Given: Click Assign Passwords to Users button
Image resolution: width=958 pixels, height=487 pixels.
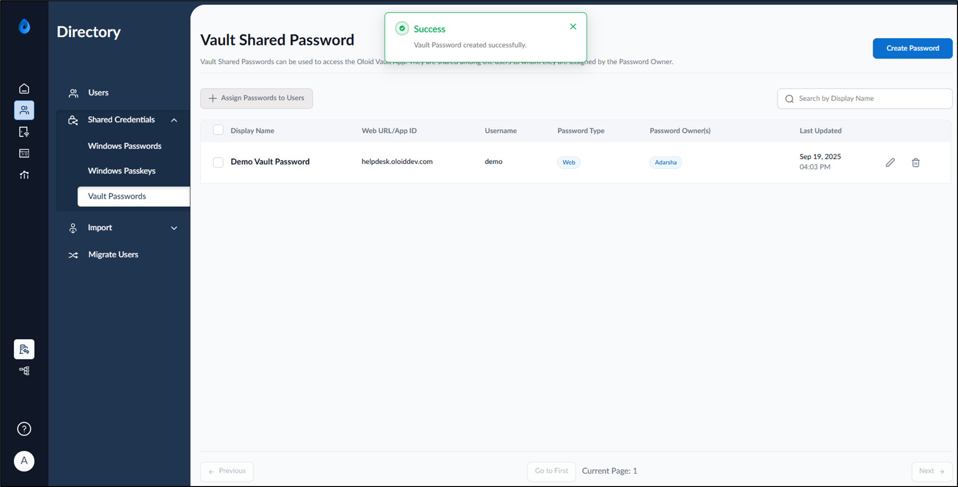Looking at the screenshot, I should tap(256, 98).
